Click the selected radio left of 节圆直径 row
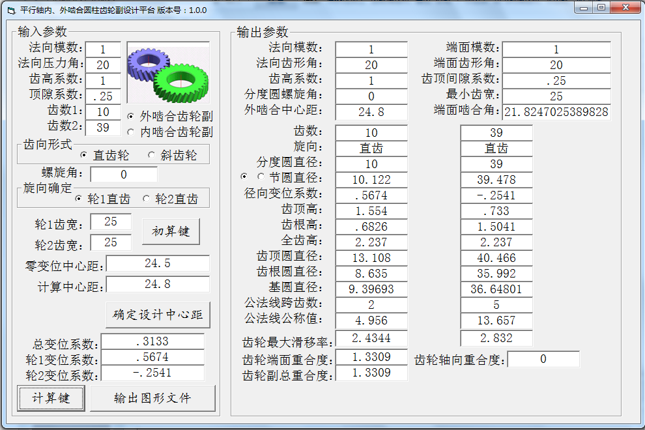Screen dimensions: 645x430 coord(244,177)
